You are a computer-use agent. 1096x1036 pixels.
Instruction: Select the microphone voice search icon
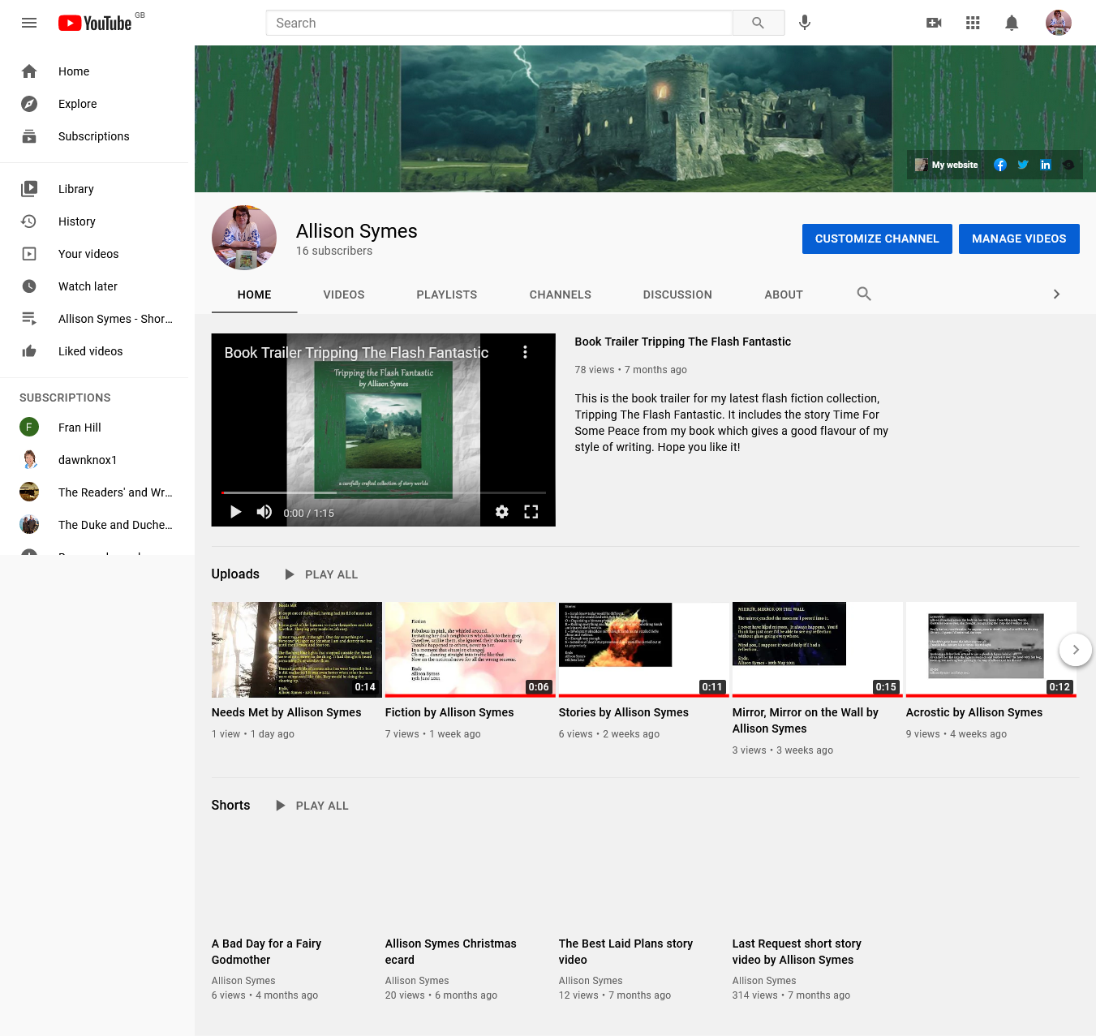805,23
